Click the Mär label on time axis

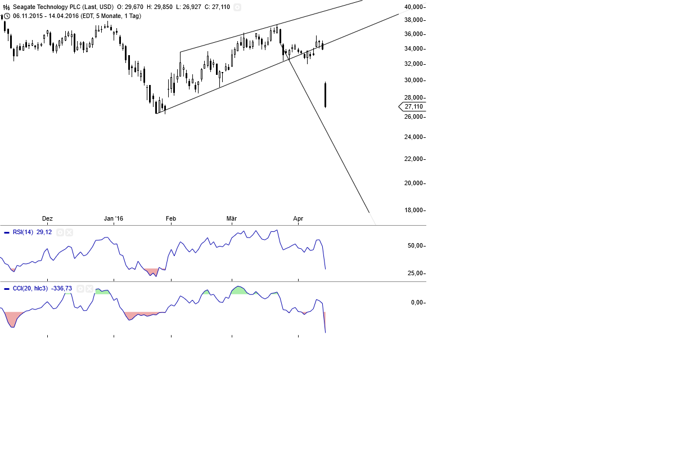point(232,218)
